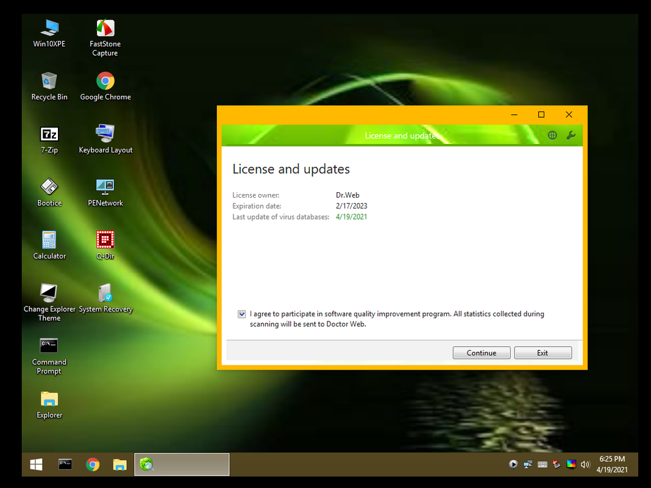Screen dimensions: 651x488
Task: Open the Windows Start menu
Action: tap(36, 464)
